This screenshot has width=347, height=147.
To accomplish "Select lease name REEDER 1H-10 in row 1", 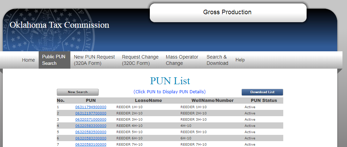I will click(x=130, y=107).
